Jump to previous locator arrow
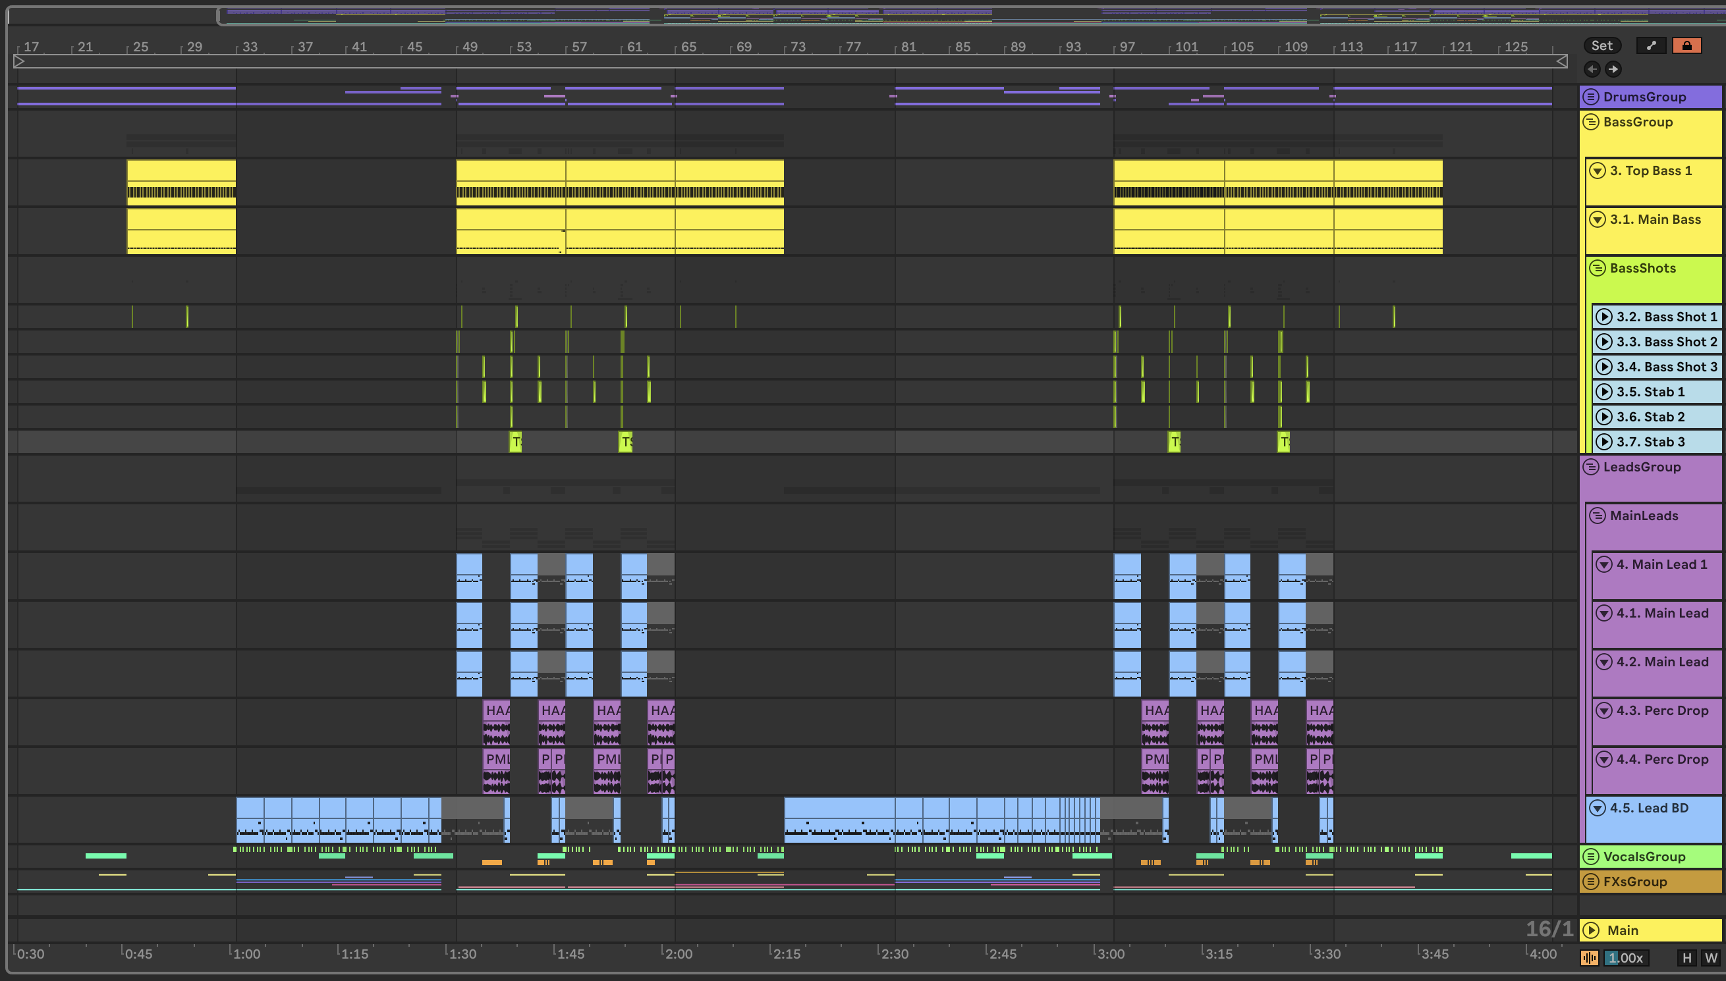Image resolution: width=1726 pixels, height=981 pixels. (1592, 68)
